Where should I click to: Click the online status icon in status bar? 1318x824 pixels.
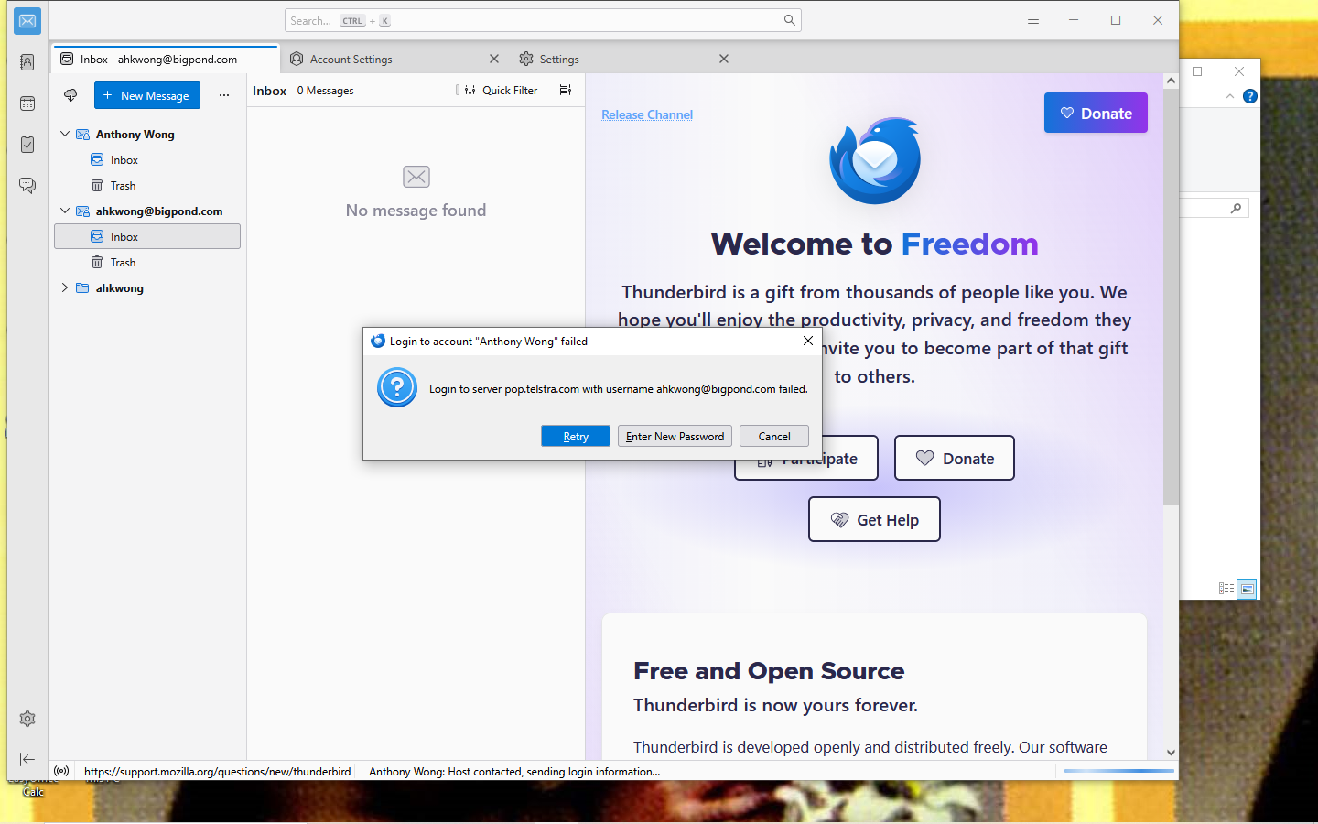point(61,771)
